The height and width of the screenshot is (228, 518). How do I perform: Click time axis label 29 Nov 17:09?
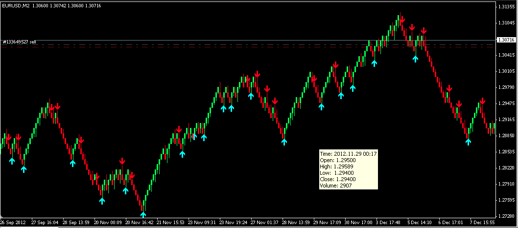click(328, 222)
